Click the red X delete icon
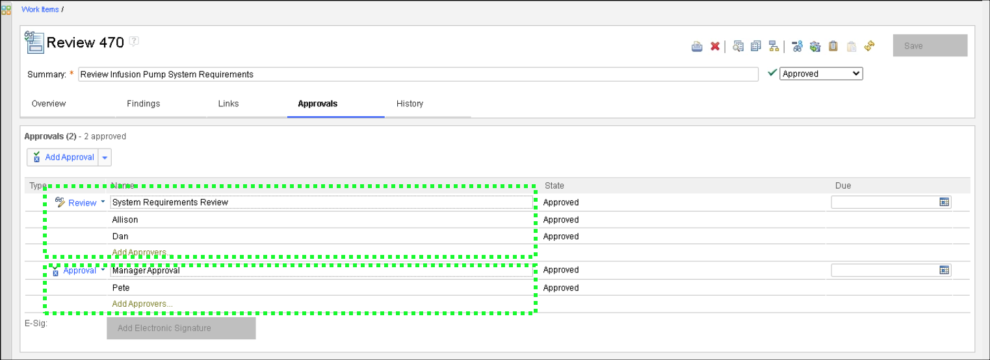The image size is (990, 360). click(715, 46)
